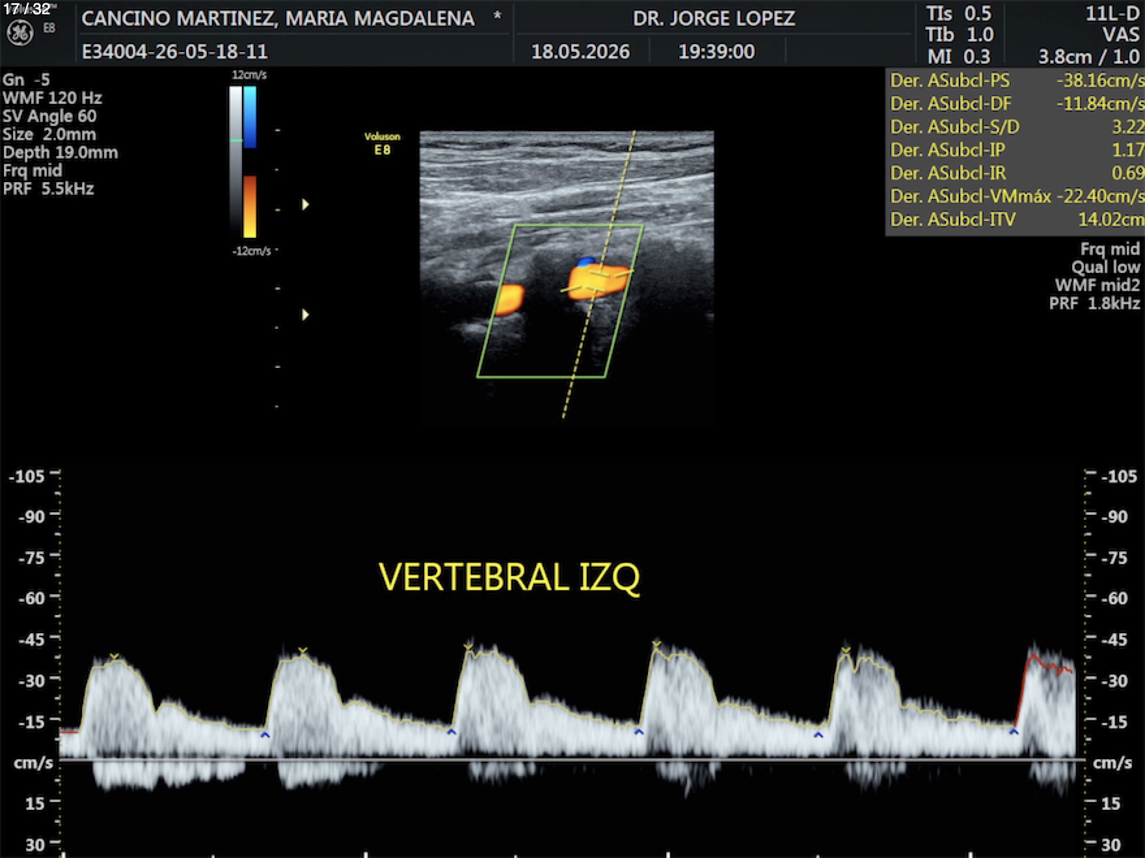Click first yellow peak systolic marker
This screenshot has width=1145, height=858.
114,657
